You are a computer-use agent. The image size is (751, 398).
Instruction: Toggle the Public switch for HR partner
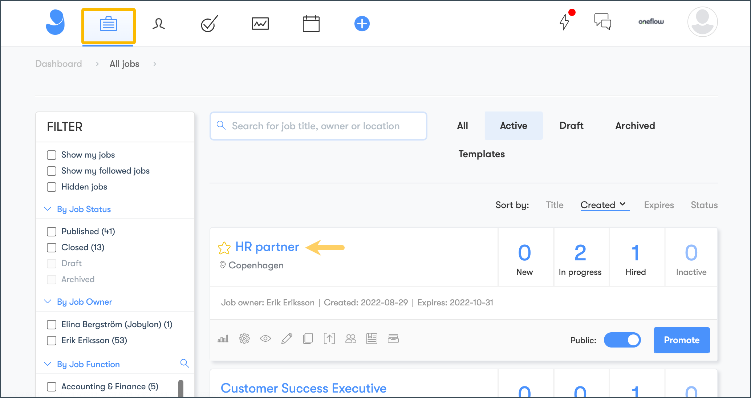622,340
